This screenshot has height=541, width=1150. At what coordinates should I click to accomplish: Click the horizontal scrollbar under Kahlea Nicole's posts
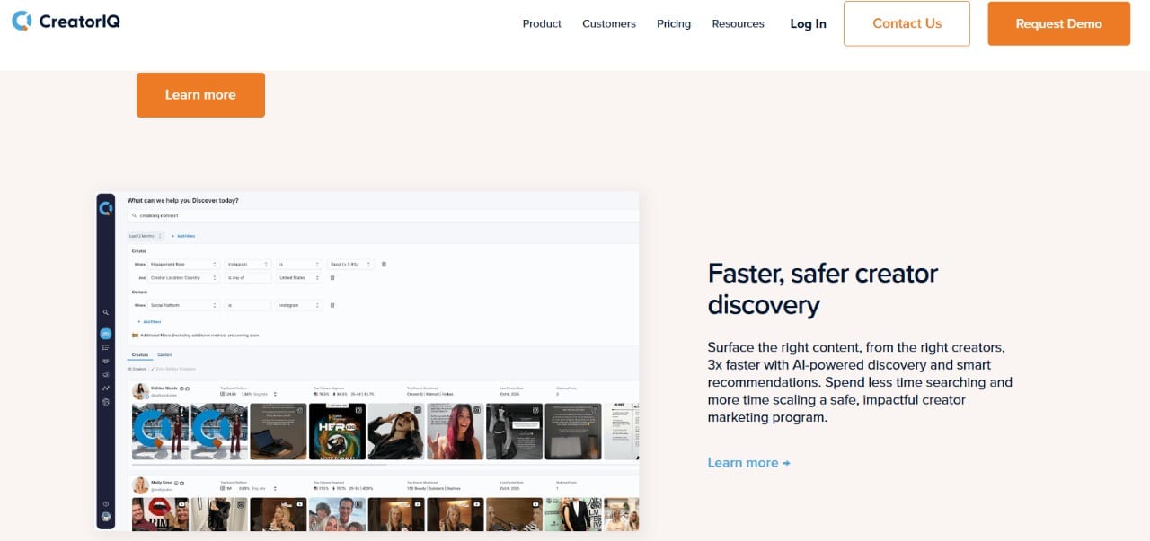pyautogui.click(x=261, y=465)
